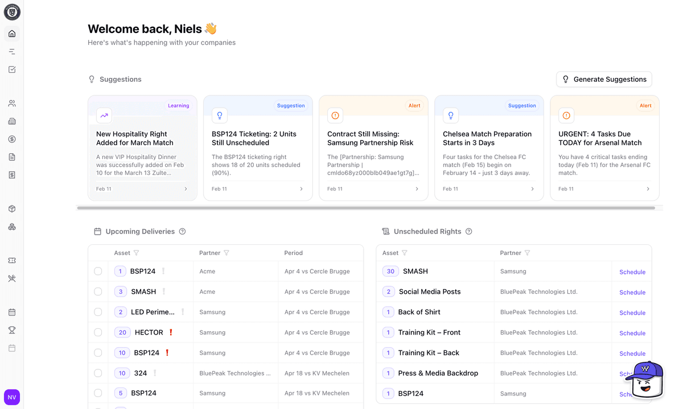Click Schedule for the SMASH Samsung right
The height and width of the screenshot is (409, 683).
pyautogui.click(x=632, y=272)
